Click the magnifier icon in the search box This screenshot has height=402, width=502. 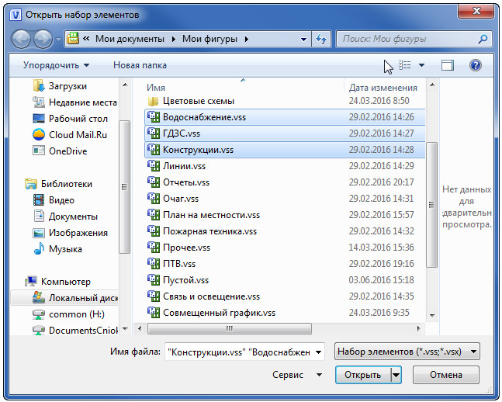(x=483, y=39)
